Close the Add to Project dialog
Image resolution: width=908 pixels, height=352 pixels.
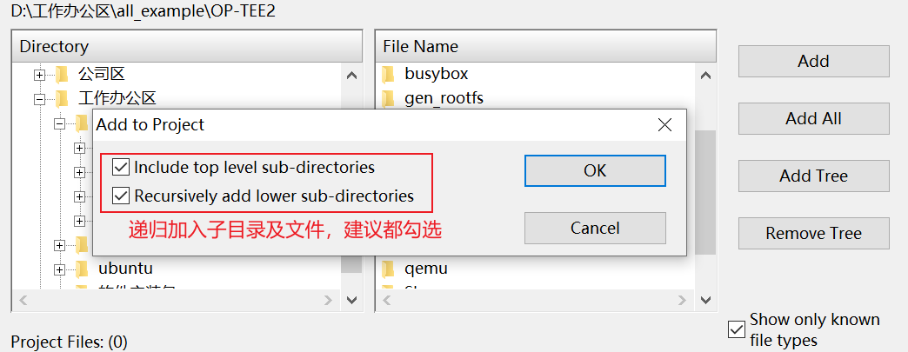[664, 124]
